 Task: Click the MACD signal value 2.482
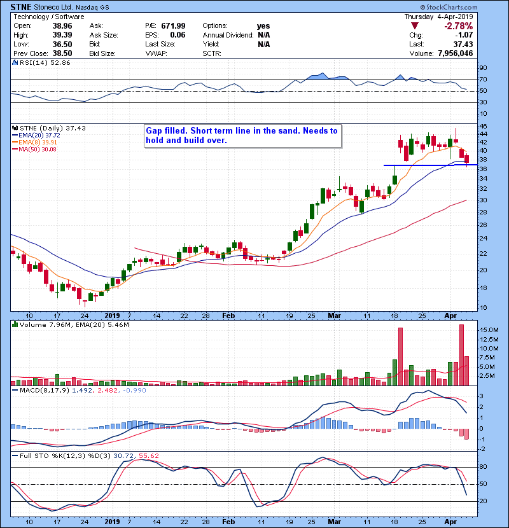[108, 391]
